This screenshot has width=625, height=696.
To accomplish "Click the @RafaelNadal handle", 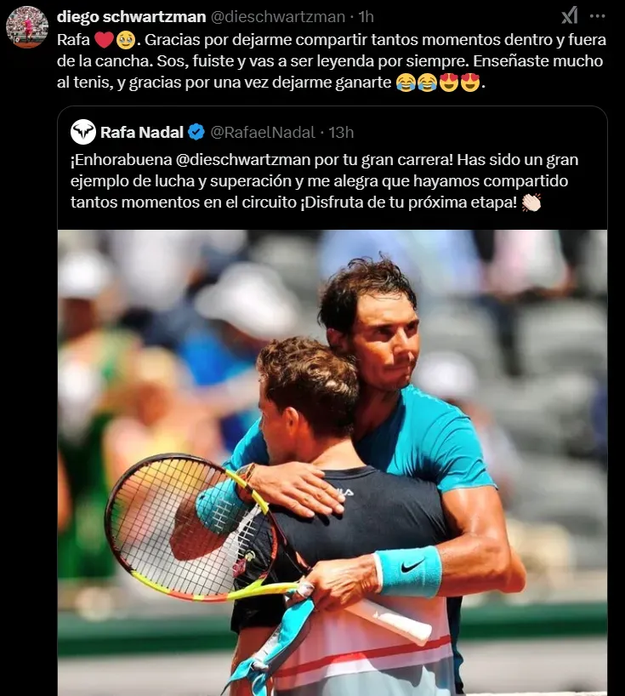I will (263, 132).
